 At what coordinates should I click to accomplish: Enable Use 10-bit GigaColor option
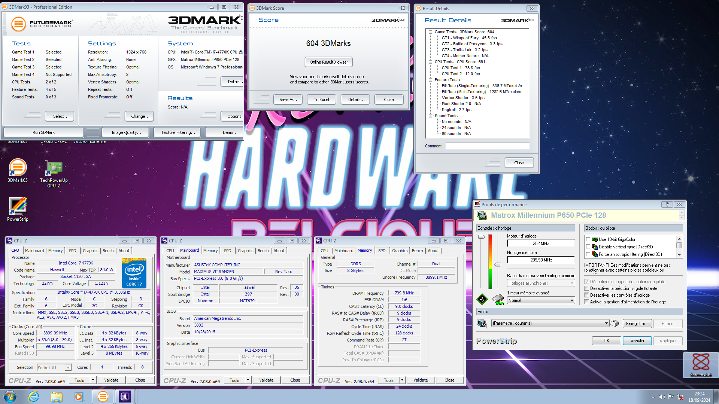click(x=588, y=239)
